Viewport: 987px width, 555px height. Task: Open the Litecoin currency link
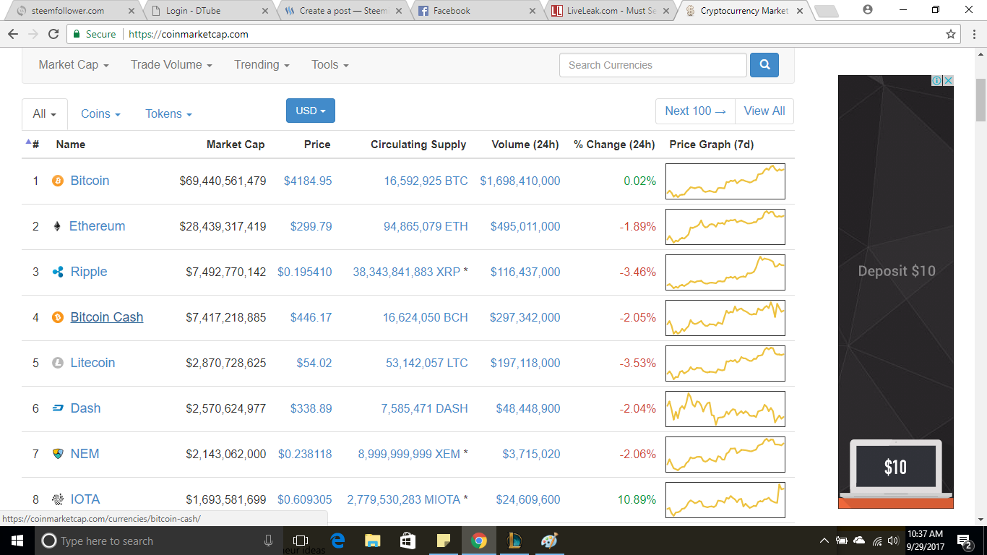(92, 363)
